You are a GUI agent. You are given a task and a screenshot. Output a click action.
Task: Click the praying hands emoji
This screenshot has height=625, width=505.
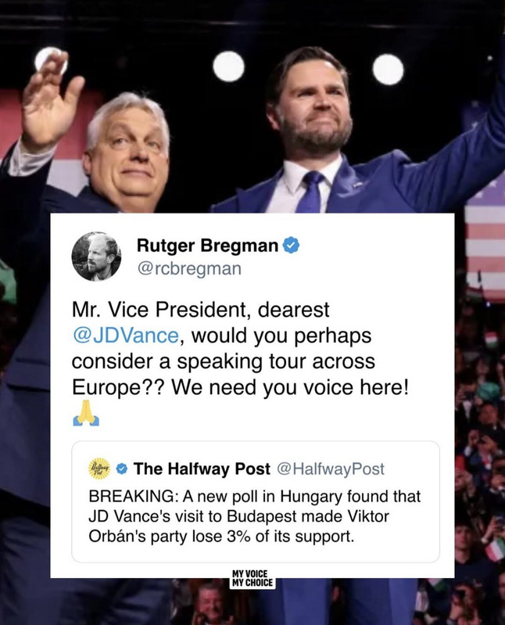tap(86, 413)
